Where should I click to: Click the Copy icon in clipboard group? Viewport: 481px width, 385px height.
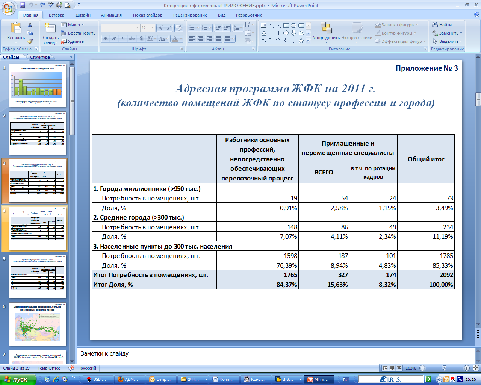(30, 33)
